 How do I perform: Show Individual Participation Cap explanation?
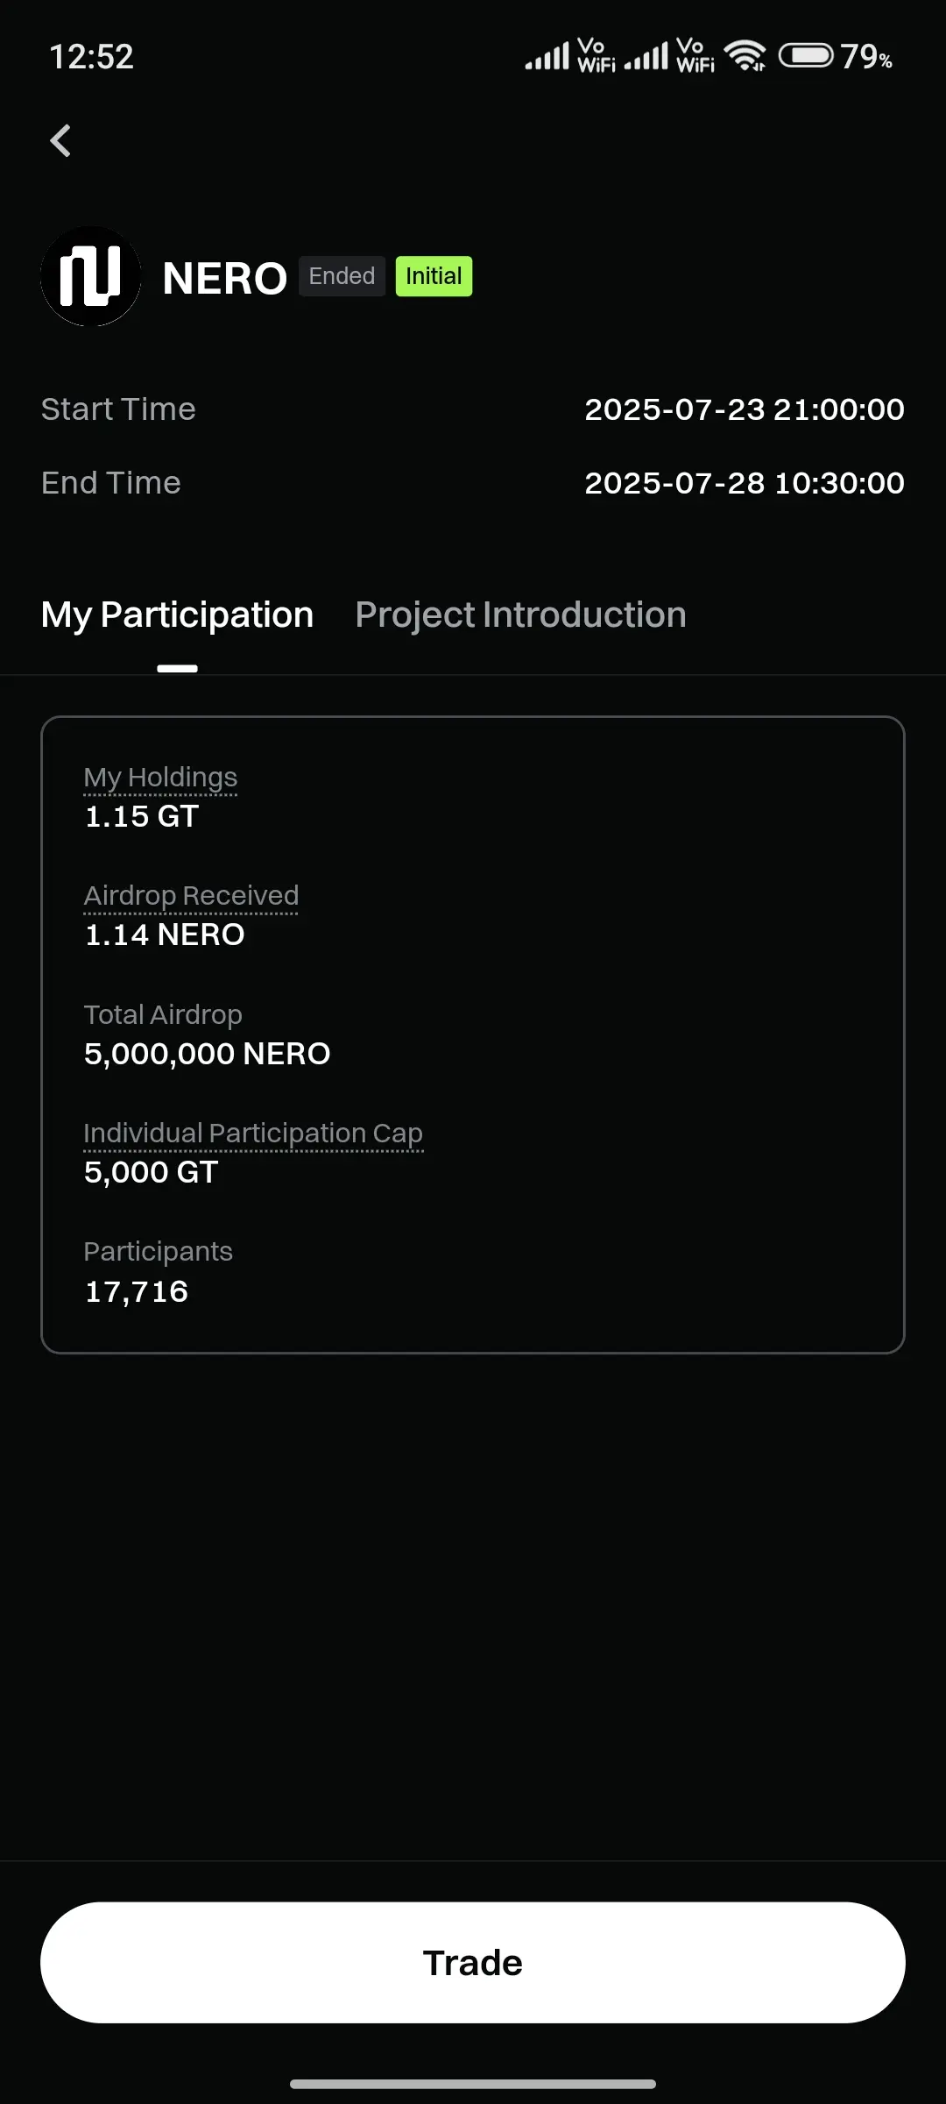pos(253,1134)
